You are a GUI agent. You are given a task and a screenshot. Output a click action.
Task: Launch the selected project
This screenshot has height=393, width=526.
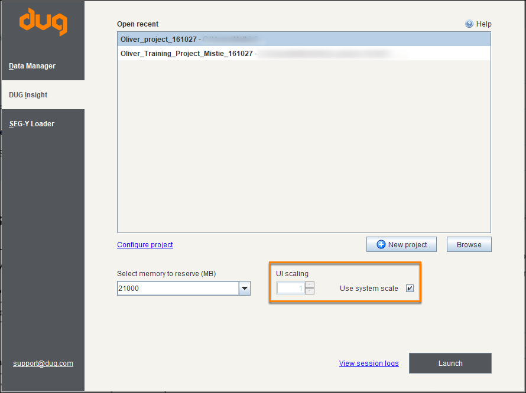point(450,363)
